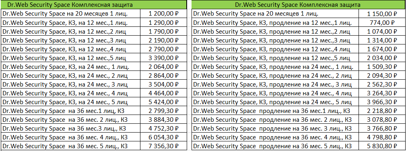The width and height of the screenshot is (406, 151).
Task: Select the 3 390,00 ₽ price cell
Action: click(x=164, y=58)
